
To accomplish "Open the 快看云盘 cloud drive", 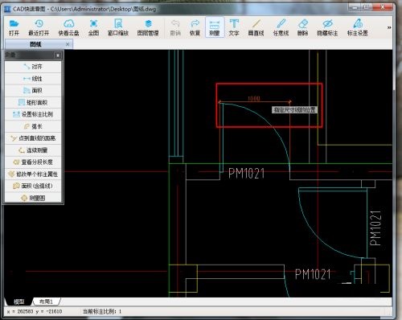I will (68, 27).
